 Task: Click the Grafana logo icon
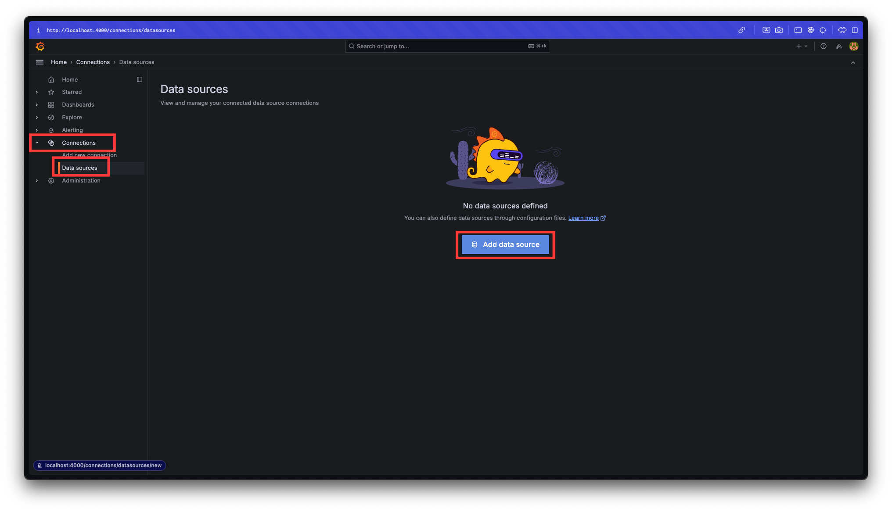pos(40,46)
